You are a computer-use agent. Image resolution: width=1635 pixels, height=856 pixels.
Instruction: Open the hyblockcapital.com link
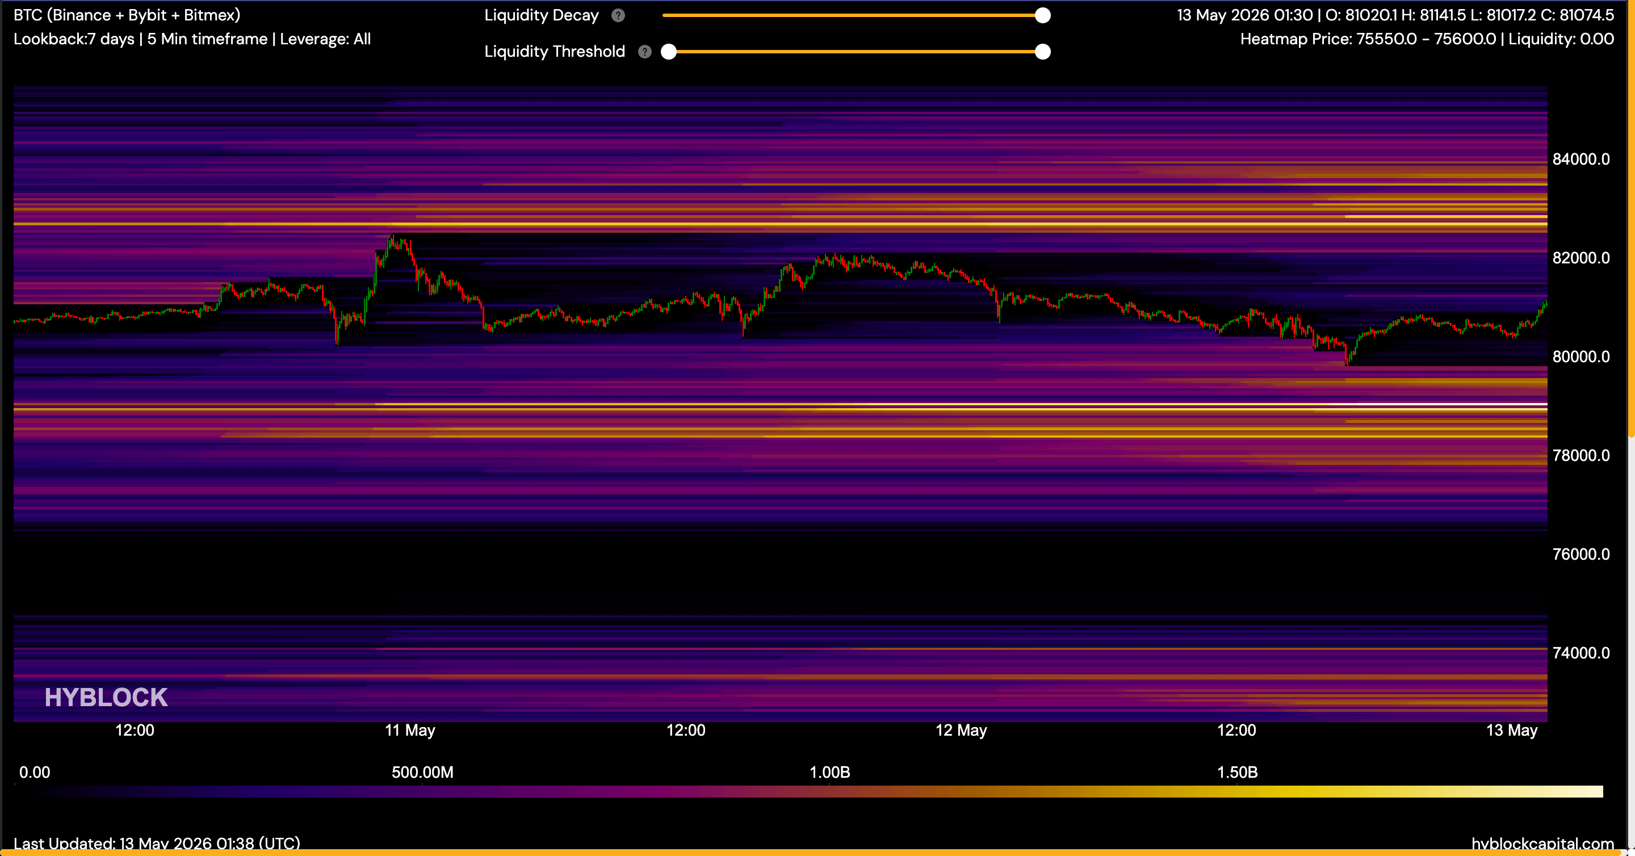pos(1542,844)
